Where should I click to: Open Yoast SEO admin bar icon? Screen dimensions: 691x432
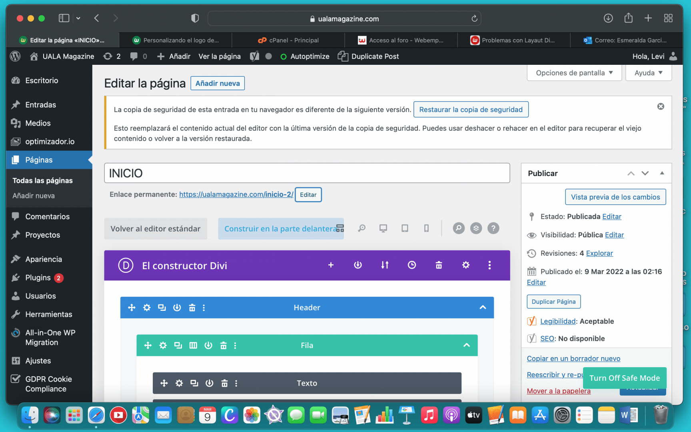[x=255, y=56]
